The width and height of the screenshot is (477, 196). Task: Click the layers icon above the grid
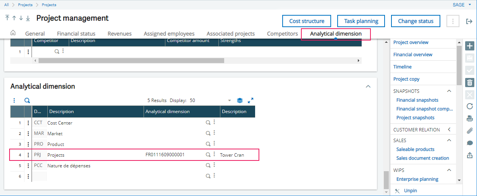[x=240, y=100]
